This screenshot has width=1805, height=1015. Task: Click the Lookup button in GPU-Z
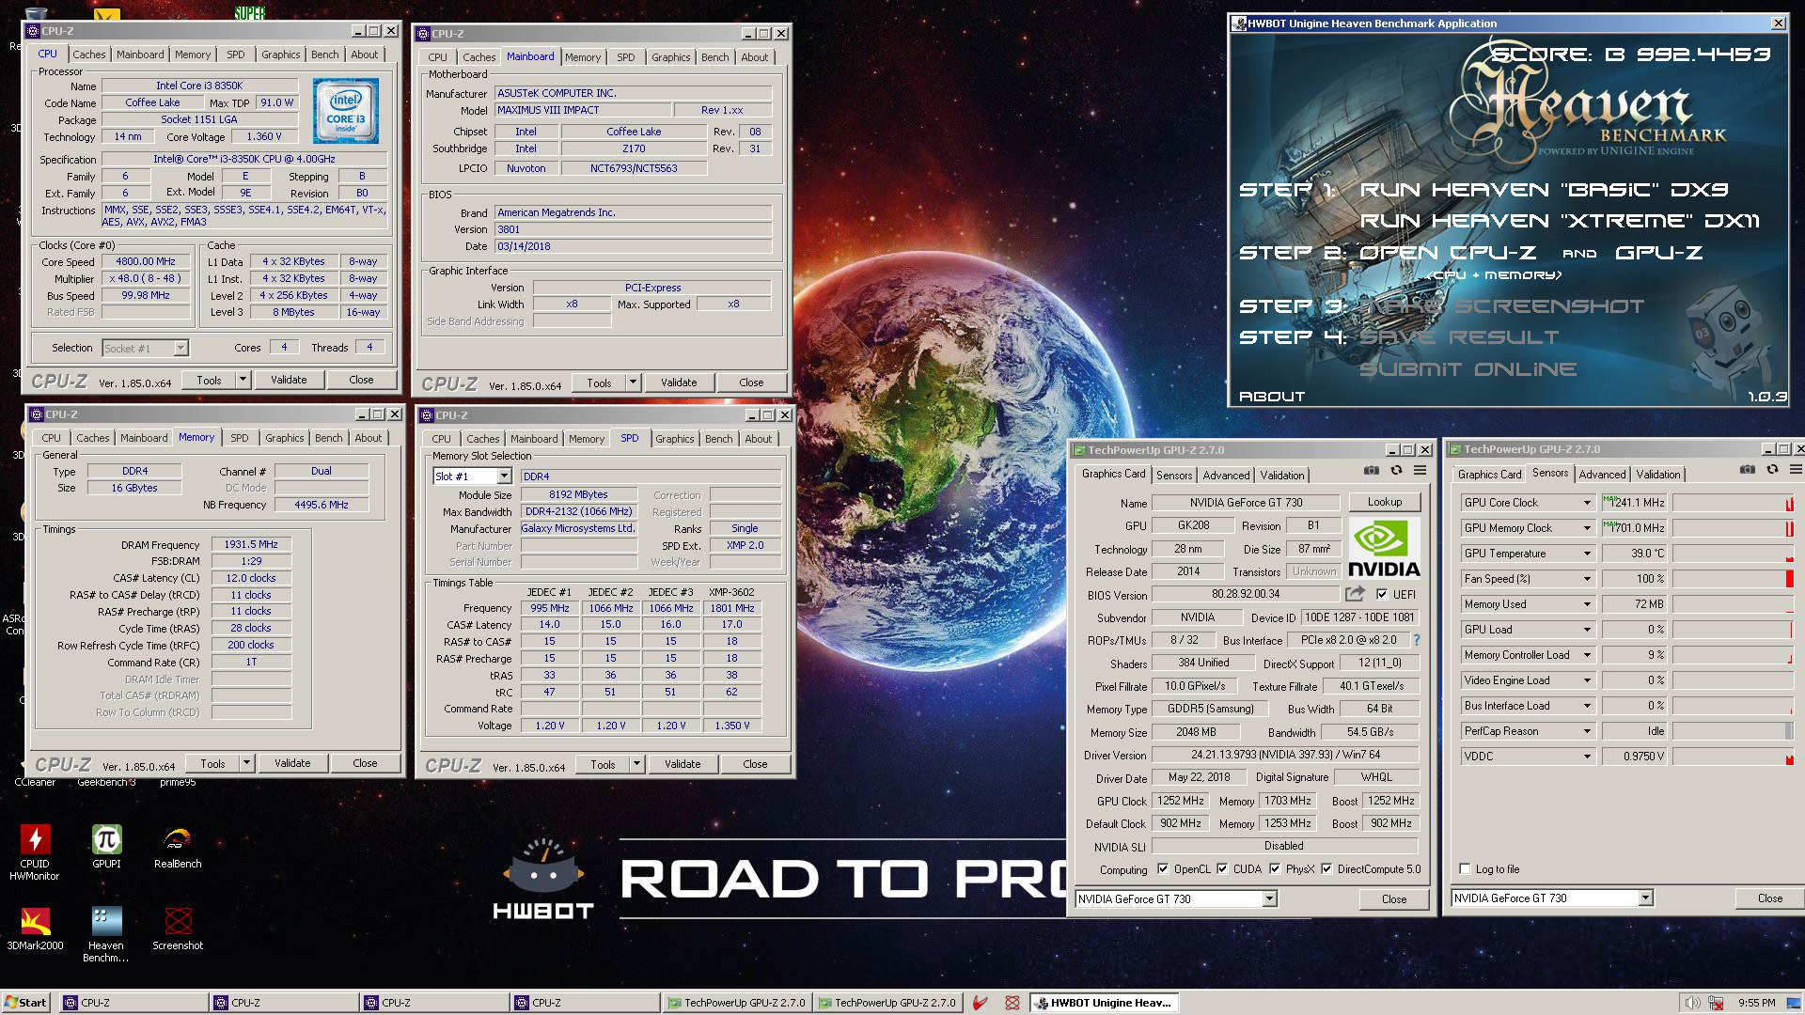(1384, 502)
